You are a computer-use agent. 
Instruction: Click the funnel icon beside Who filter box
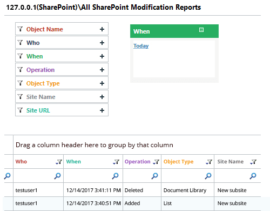coord(20,42)
